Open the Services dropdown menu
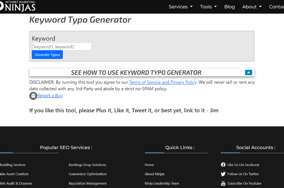The height and width of the screenshot is (188, 284). pos(180,7)
